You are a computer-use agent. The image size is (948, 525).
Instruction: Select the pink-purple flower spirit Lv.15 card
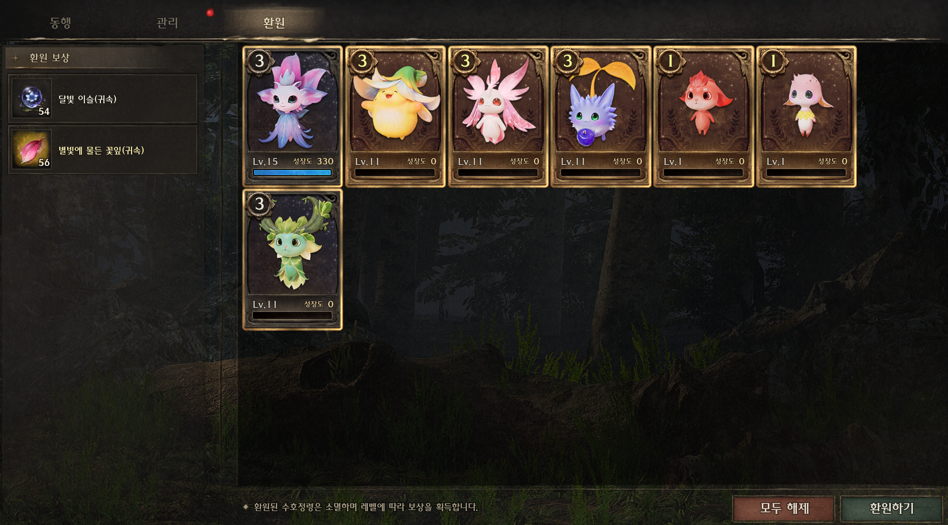[x=293, y=116]
